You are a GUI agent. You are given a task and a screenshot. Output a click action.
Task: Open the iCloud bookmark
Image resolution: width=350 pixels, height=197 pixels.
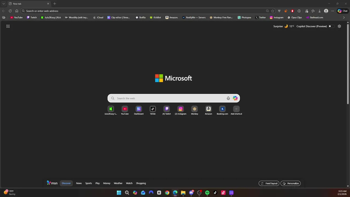98,18
